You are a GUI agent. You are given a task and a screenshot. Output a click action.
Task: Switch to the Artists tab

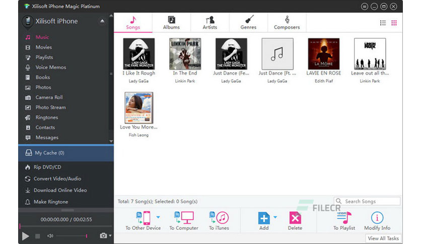point(210,23)
